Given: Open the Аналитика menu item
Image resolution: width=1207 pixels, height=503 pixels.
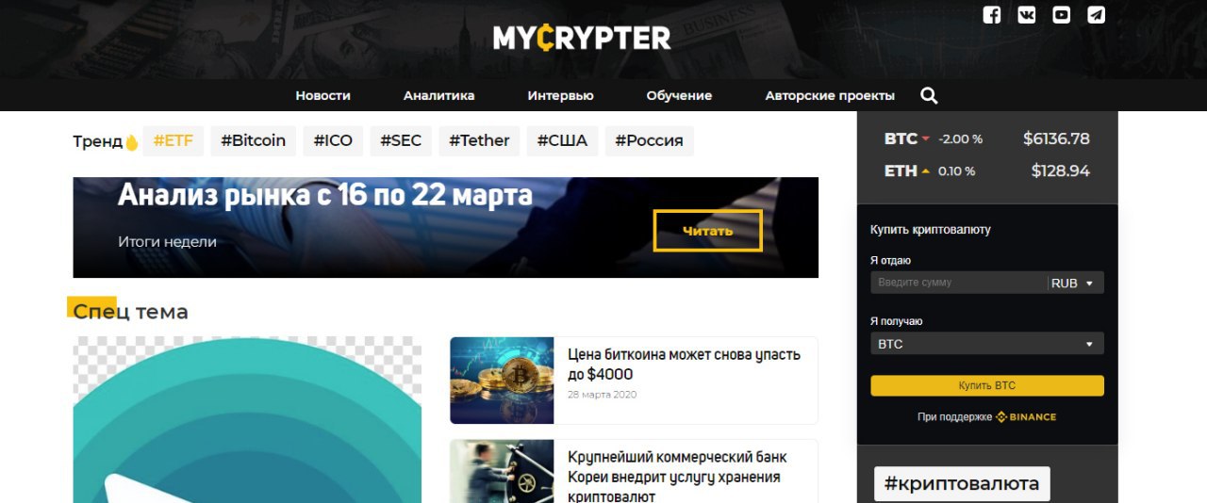Looking at the screenshot, I should coord(438,95).
